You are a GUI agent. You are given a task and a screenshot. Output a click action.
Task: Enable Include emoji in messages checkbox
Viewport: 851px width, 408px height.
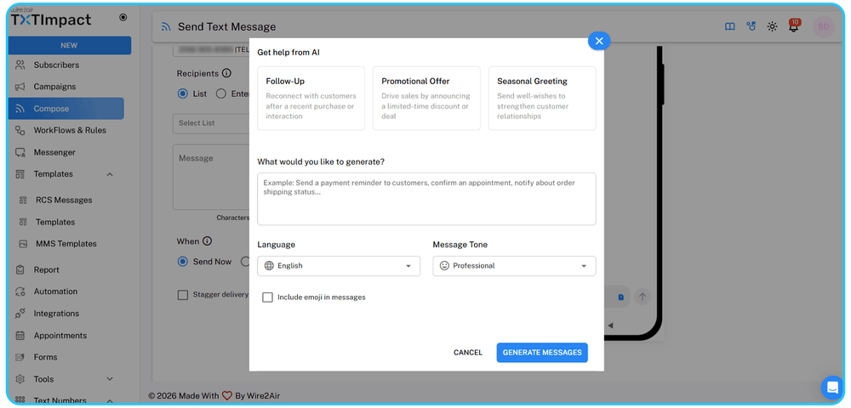point(268,297)
